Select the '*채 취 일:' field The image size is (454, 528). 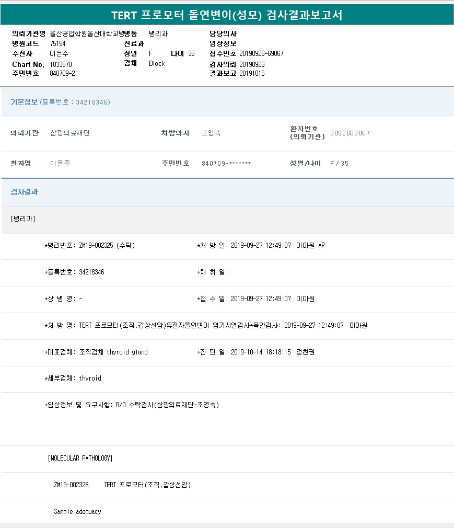pos(213,272)
